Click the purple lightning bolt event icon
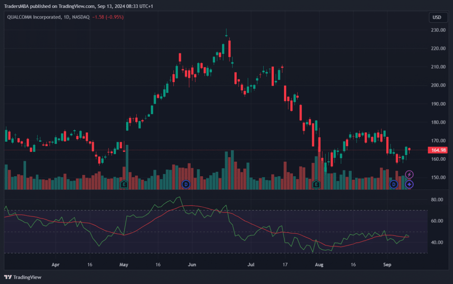 (x=410, y=175)
